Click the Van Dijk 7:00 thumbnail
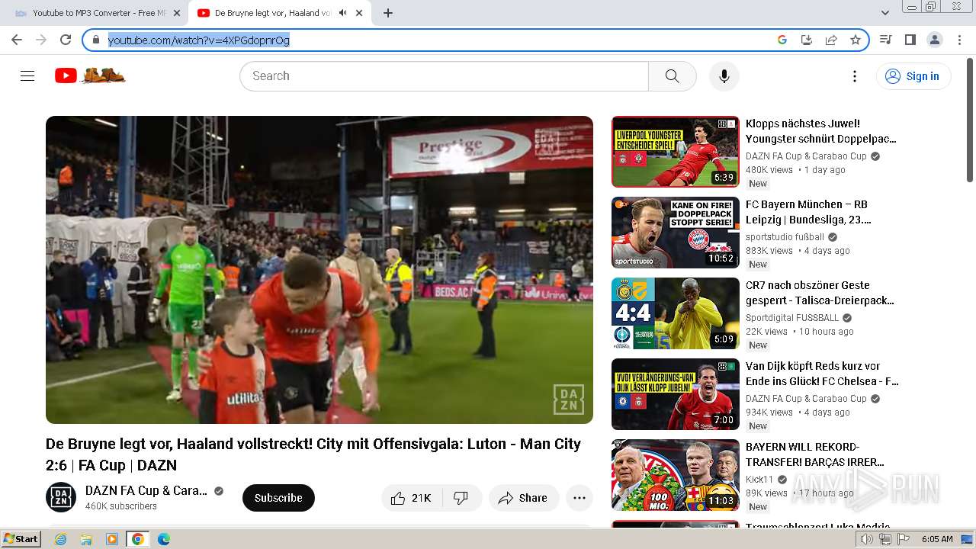The image size is (976, 549). coord(676,394)
